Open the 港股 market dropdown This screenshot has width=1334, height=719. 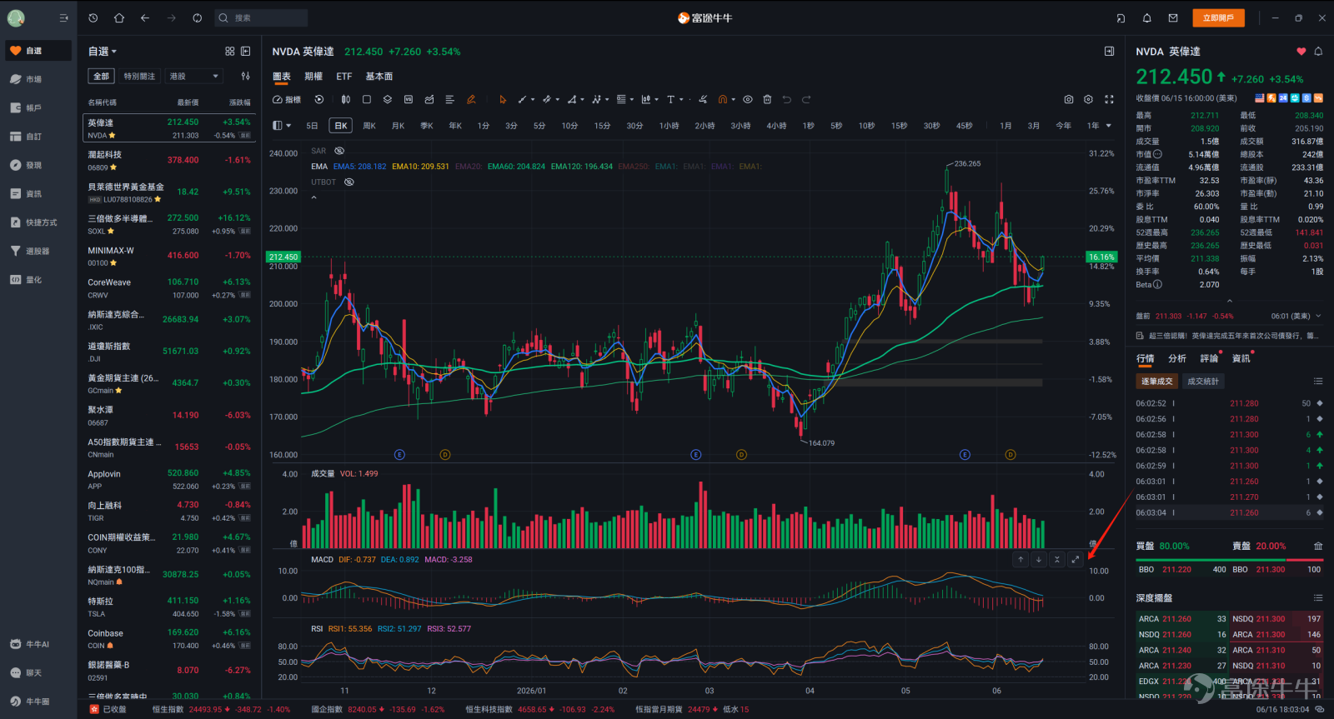(194, 76)
